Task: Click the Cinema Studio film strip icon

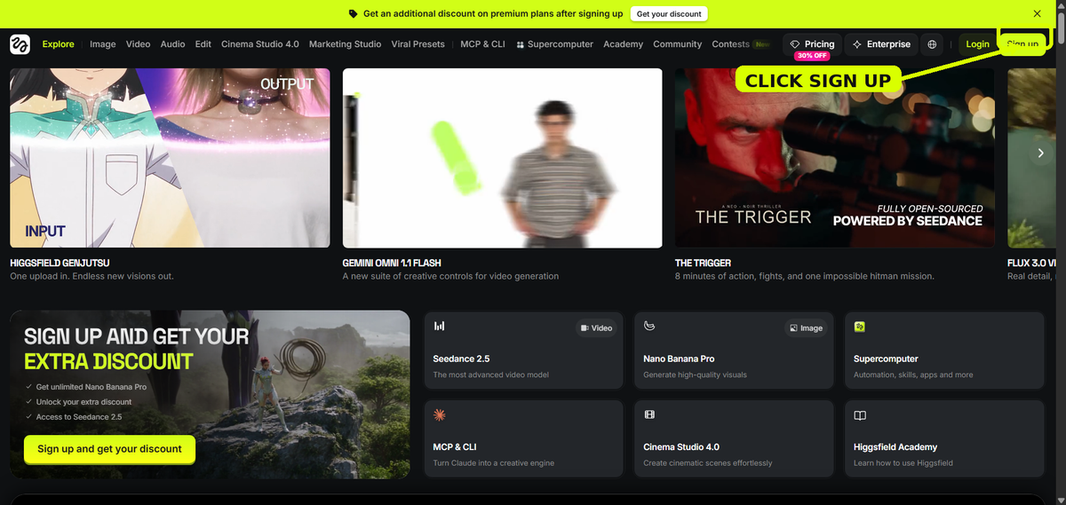Action: click(649, 414)
